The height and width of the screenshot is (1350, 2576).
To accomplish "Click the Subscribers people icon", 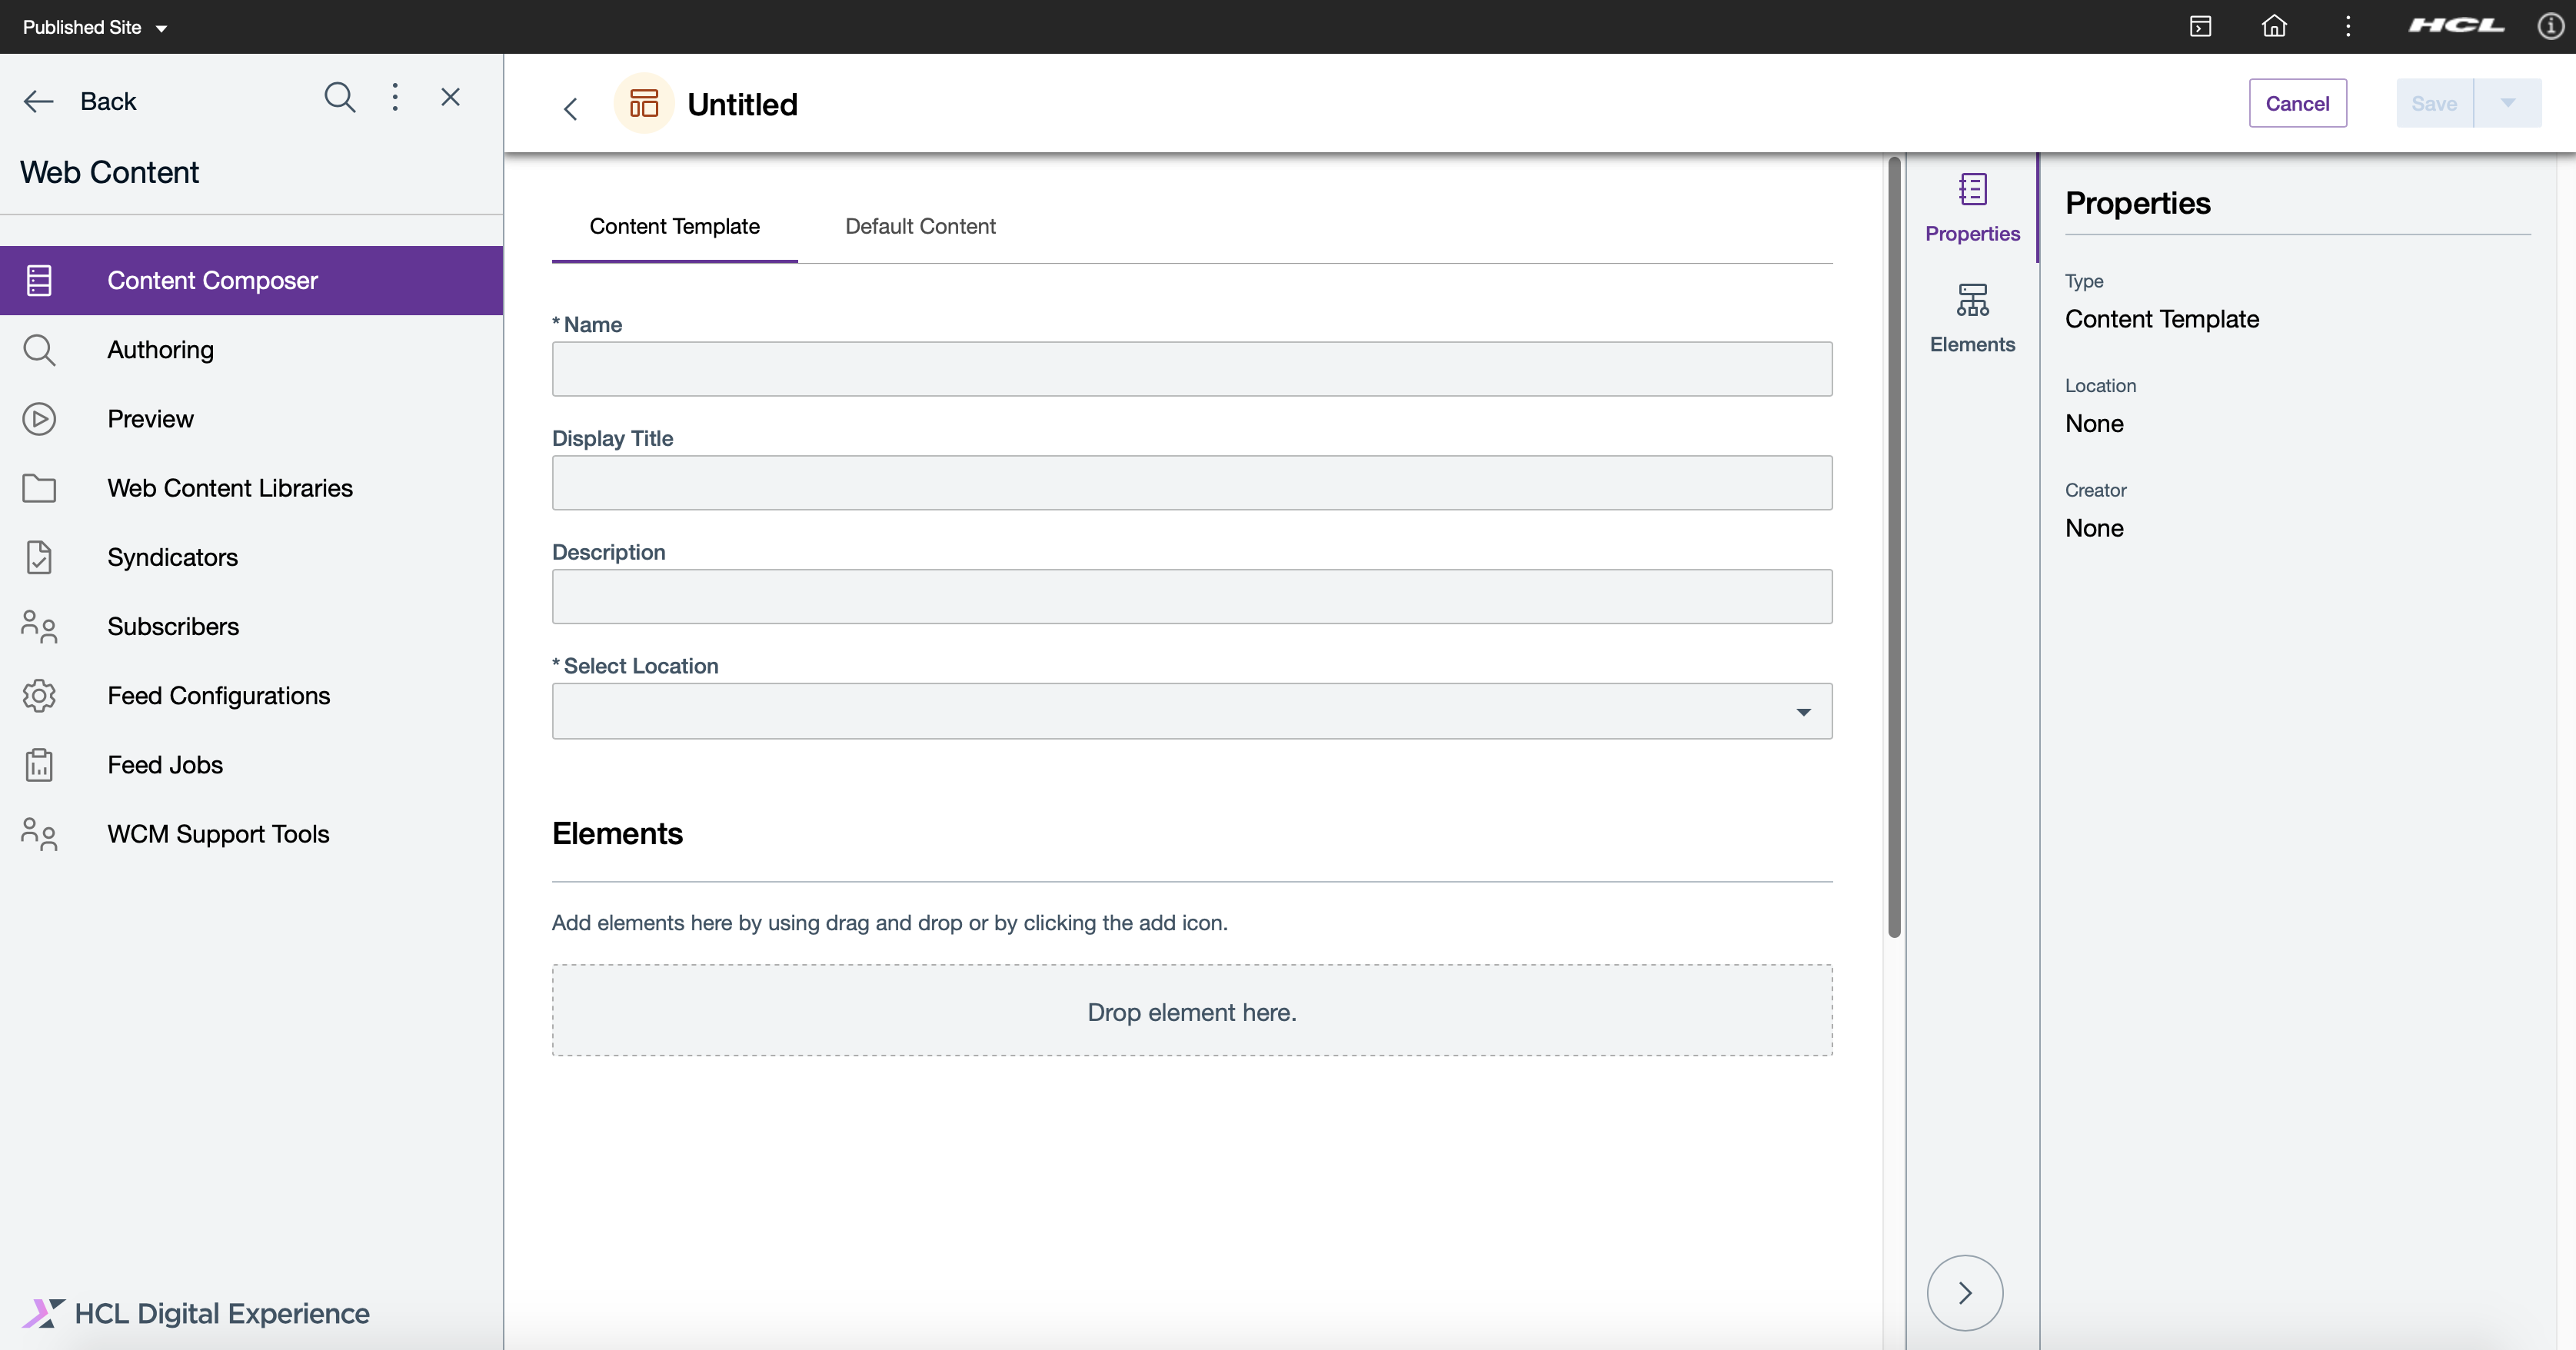I will click(x=39, y=626).
